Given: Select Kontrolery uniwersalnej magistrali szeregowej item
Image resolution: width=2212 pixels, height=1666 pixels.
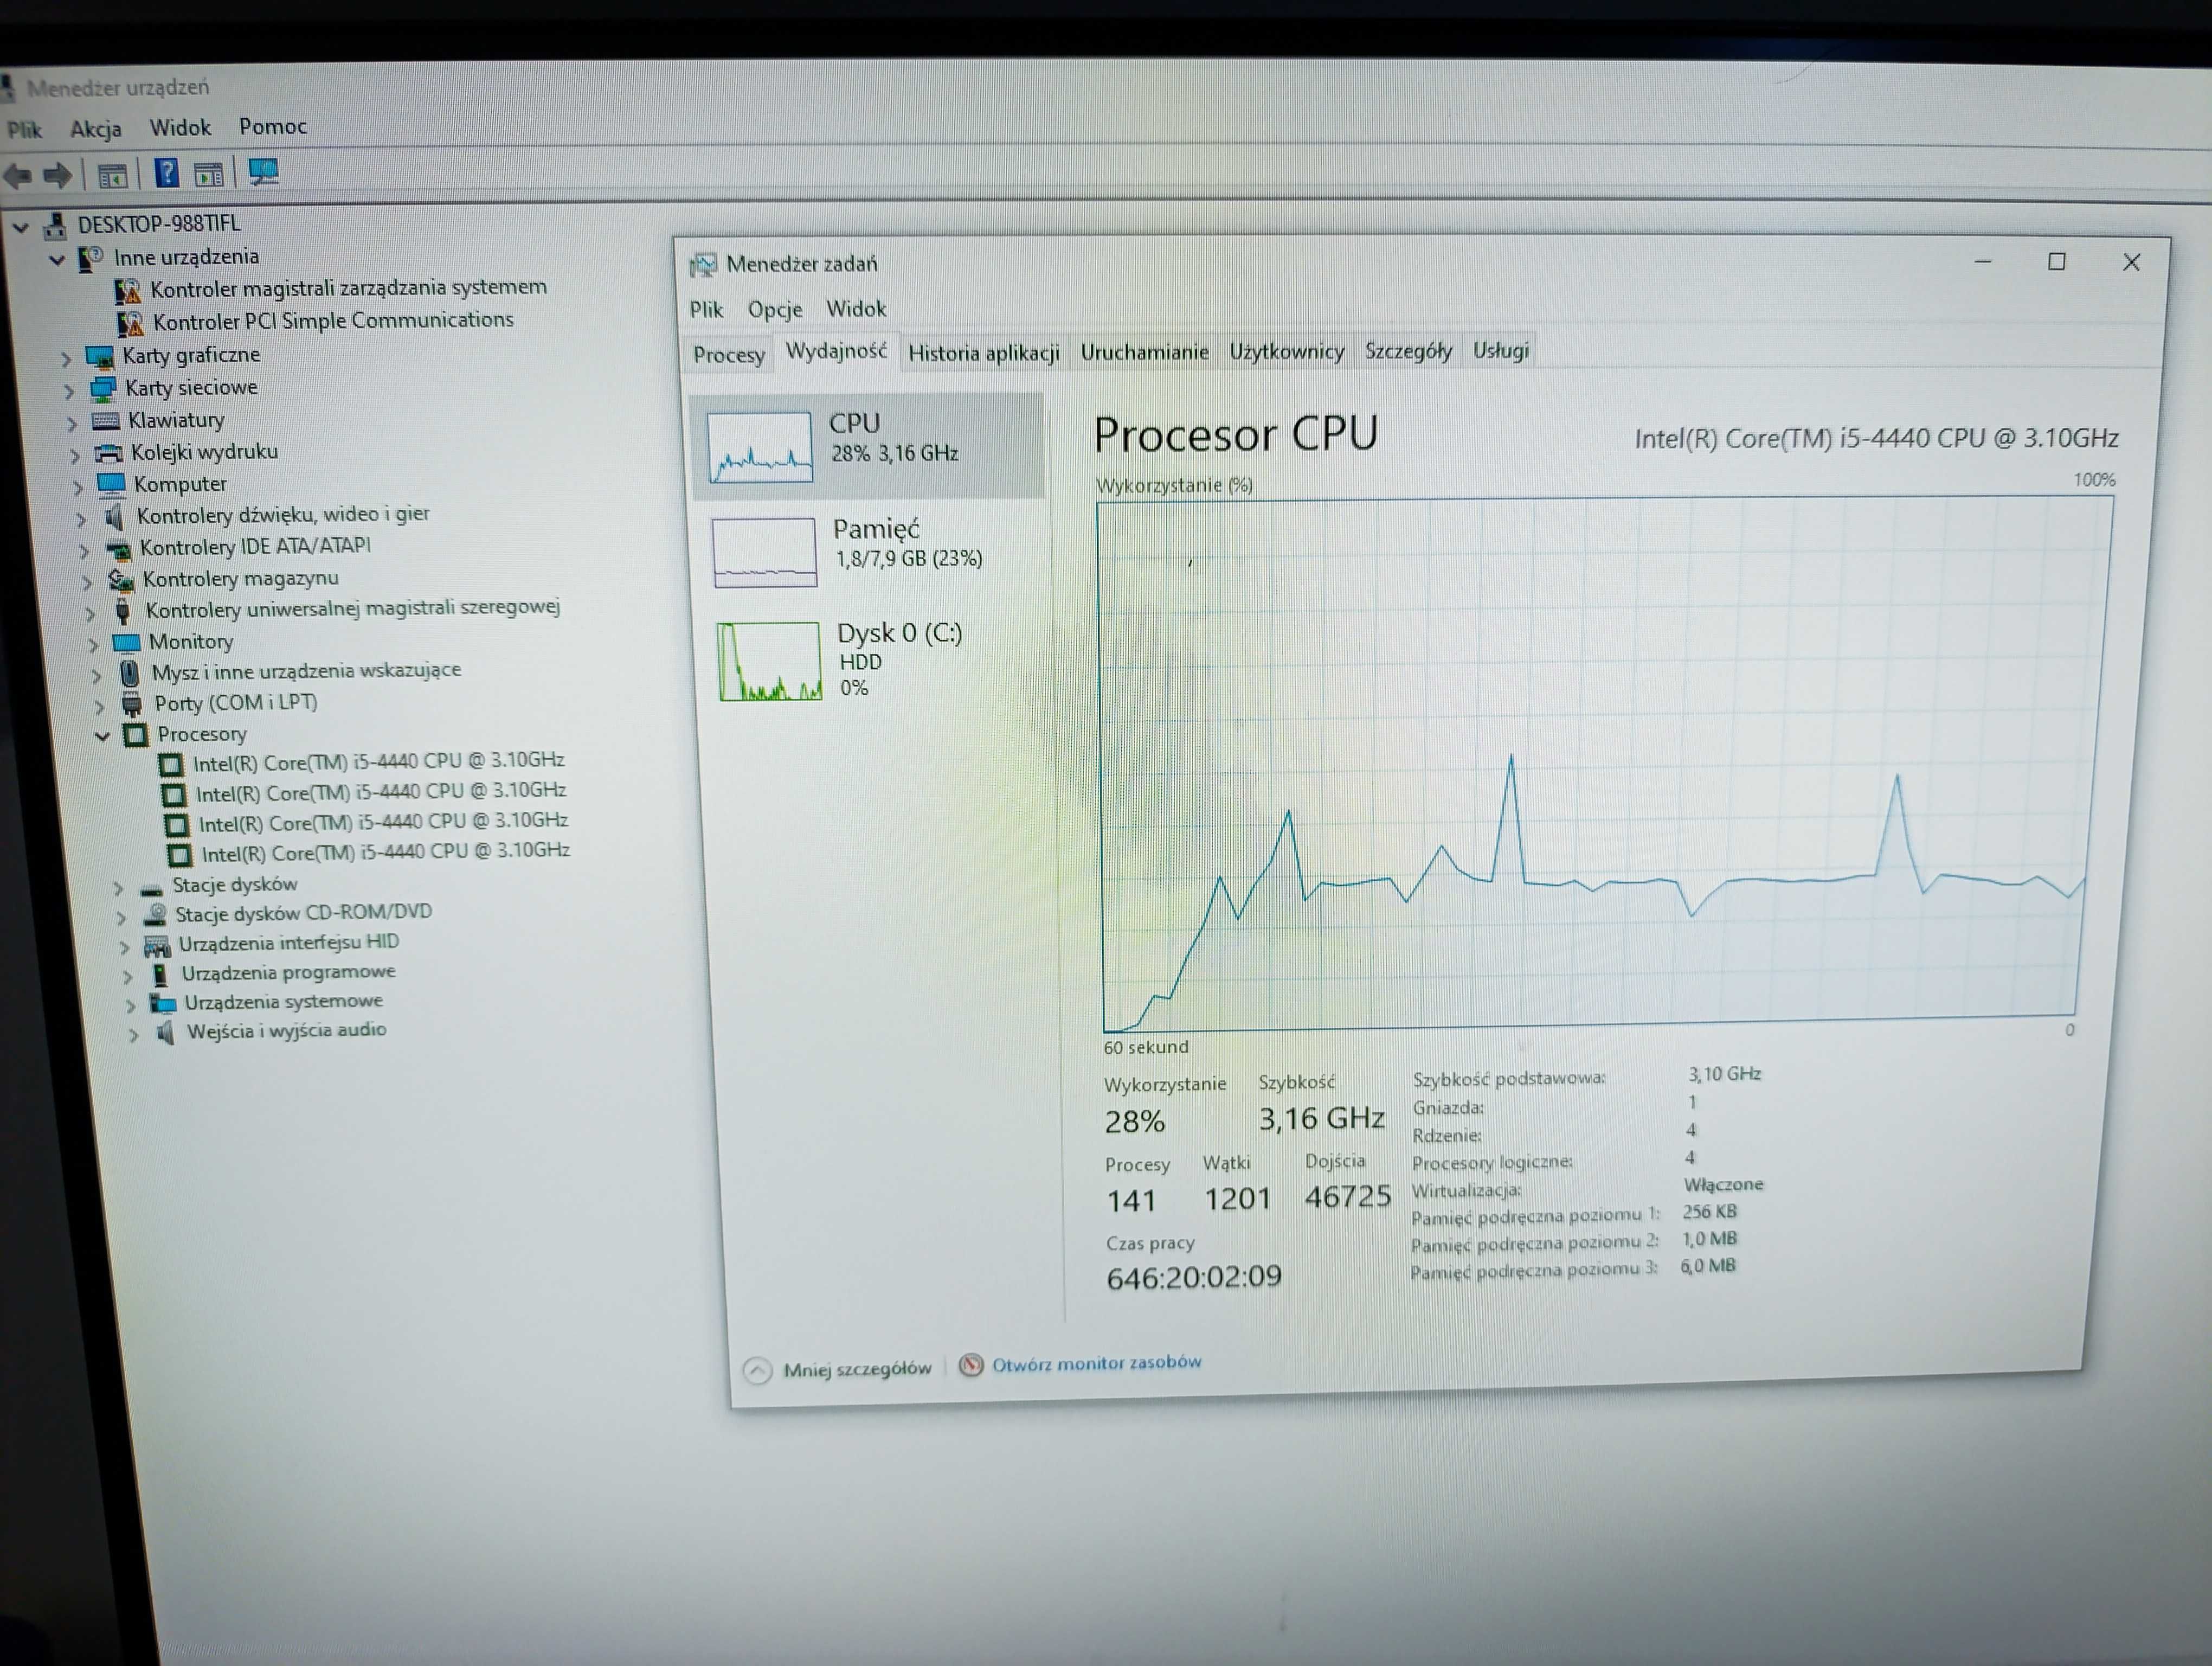Looking at the screenshot, I should tap(352, 609).
